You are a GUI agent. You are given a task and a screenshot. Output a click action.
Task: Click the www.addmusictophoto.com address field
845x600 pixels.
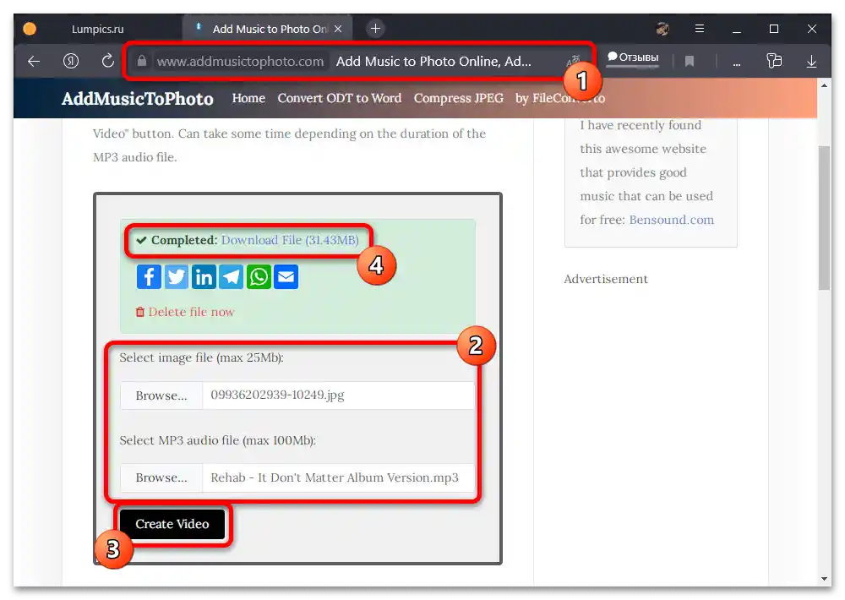240,62
